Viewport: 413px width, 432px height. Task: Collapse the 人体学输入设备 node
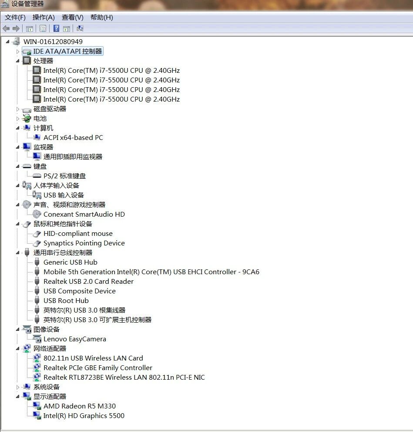(17, 186)
